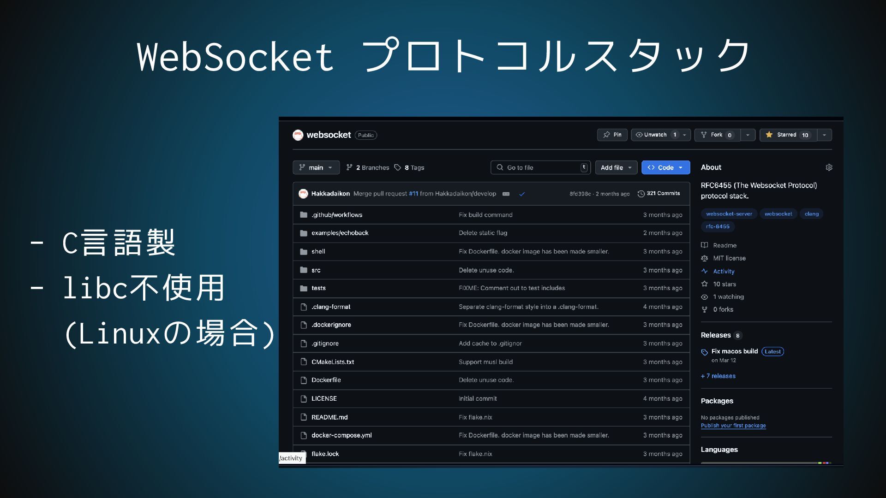
Task: Open the README.md file
Action: pyautogui.click(x=329, y=417)
